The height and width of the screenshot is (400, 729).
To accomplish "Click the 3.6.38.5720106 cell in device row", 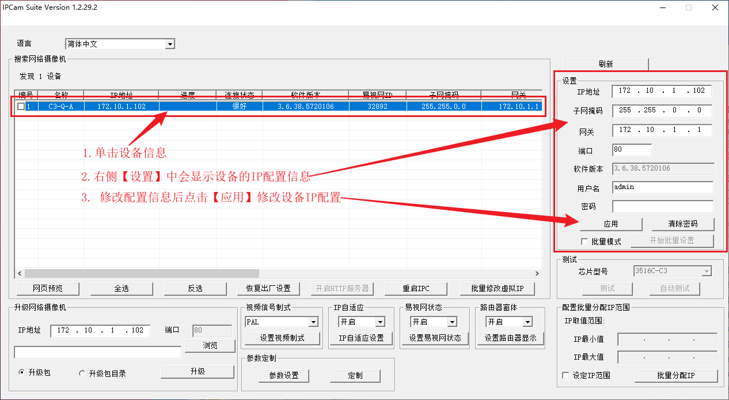I will click(x=306, y=107).
